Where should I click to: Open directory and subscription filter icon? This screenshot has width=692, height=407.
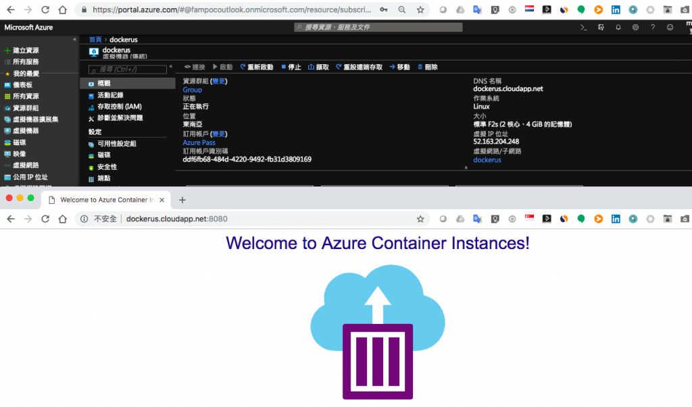(x=601, y=28)
